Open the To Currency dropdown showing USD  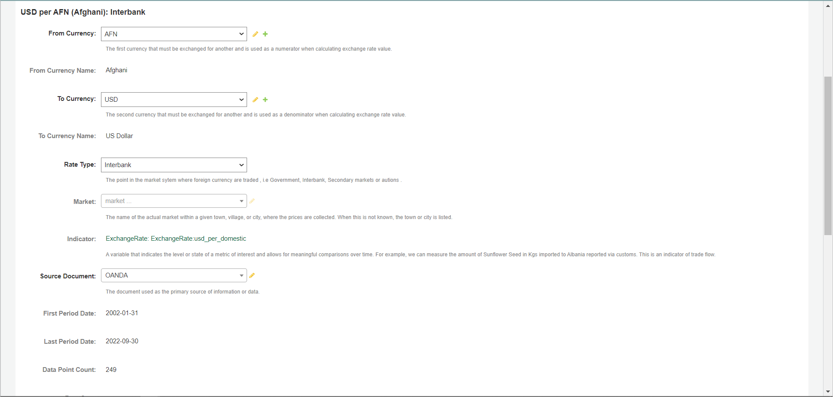tap(174, 100)
